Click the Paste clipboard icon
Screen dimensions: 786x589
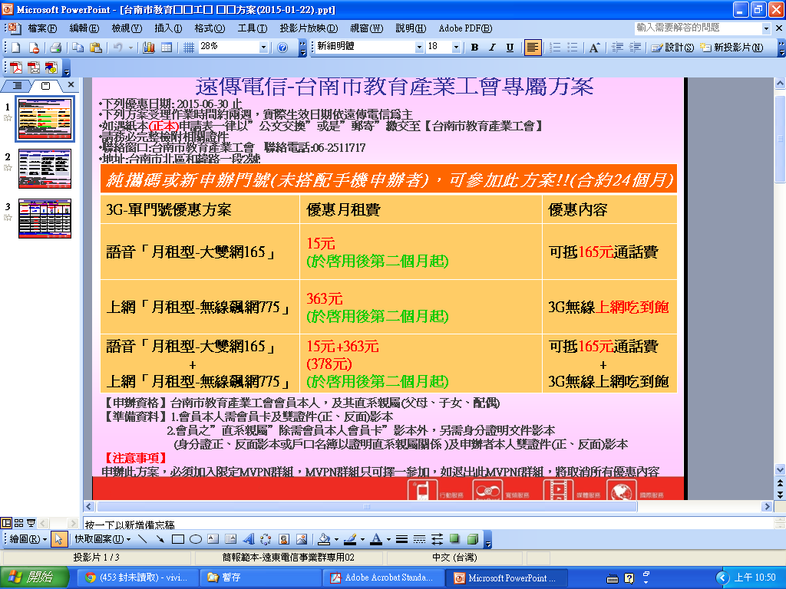pyautogui.click(x=95, y=48)
